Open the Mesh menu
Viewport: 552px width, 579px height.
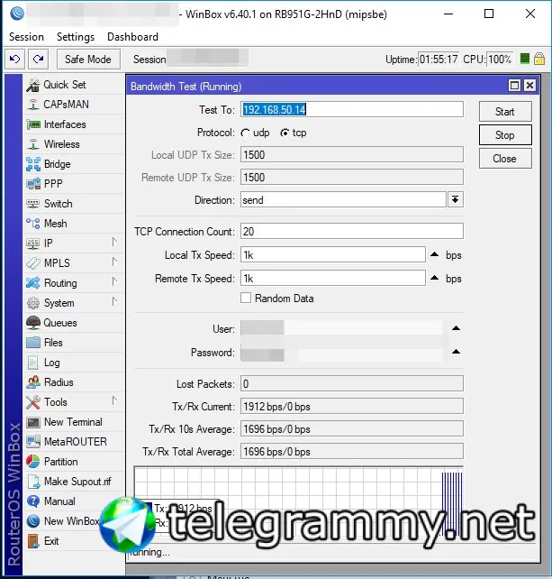click(x=73, y=224)
